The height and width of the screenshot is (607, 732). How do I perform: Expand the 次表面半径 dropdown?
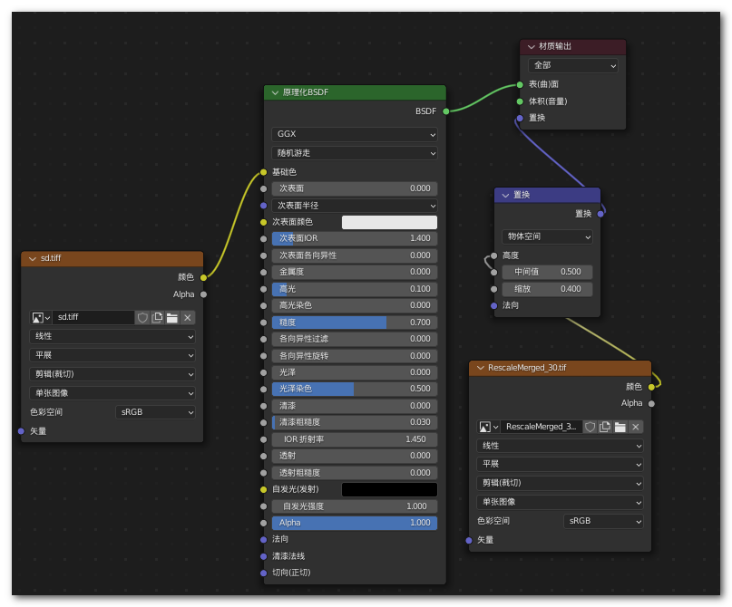355,206
